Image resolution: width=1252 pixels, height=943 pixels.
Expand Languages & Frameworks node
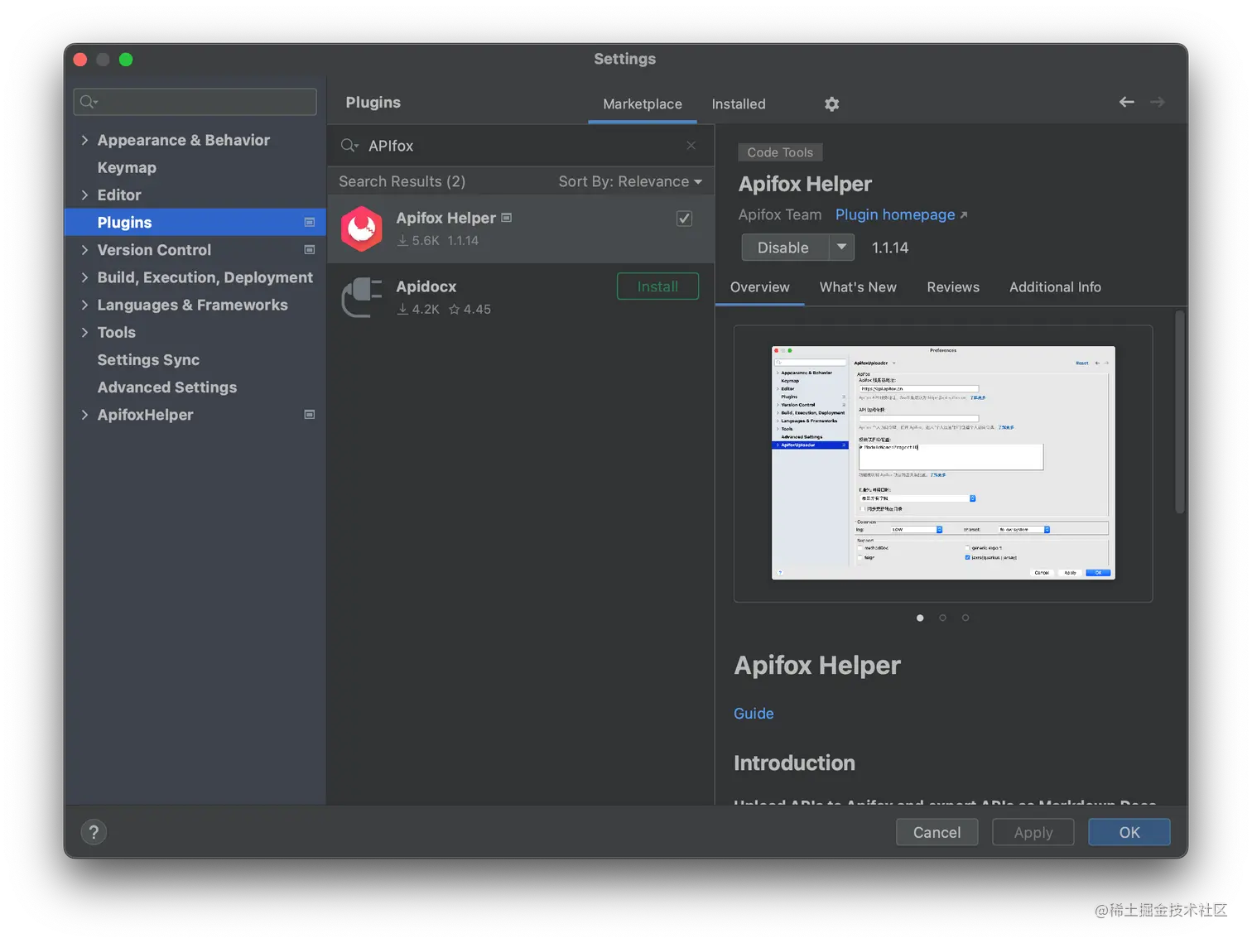tap(84, 305)
